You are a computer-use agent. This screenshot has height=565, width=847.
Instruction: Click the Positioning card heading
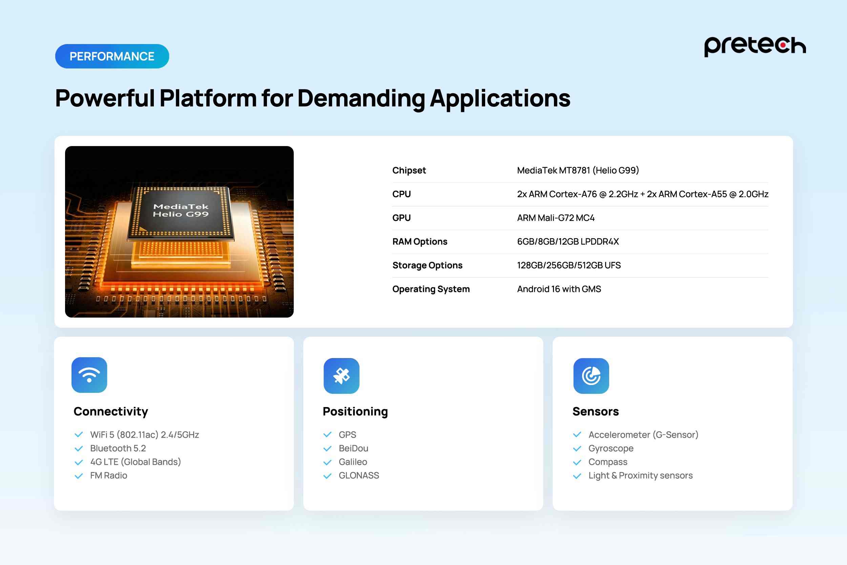coord(355,411)
